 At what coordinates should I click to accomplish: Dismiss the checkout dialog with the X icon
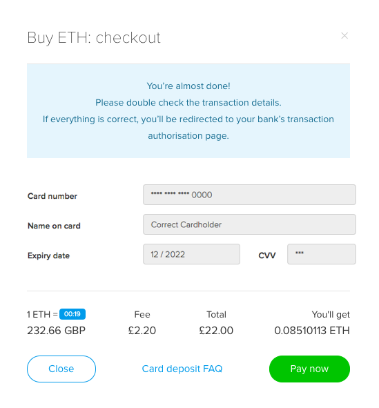click(x=344, y=36)
